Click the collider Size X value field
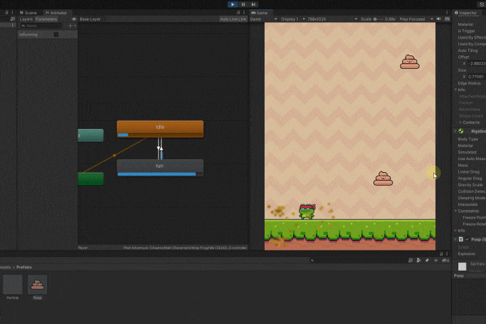The image size is (486, 324). coord(477,76)
